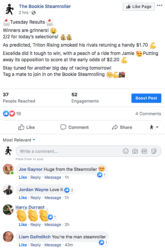Like Liam Gathditch's comment
Image resolution: width=165 pixels, height=250 pixels.
point(23,245)
